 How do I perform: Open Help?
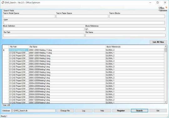[102, 111]
